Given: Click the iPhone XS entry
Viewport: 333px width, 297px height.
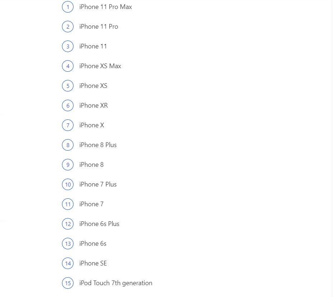Looking at the screenshot, I should [x=93, y=86].
